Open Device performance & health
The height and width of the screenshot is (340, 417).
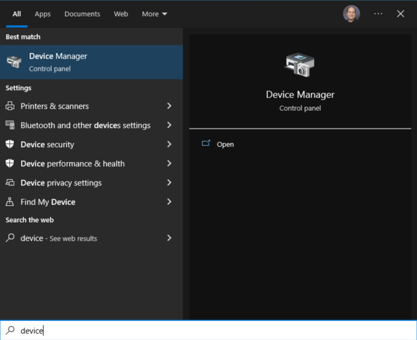(92, 163)
